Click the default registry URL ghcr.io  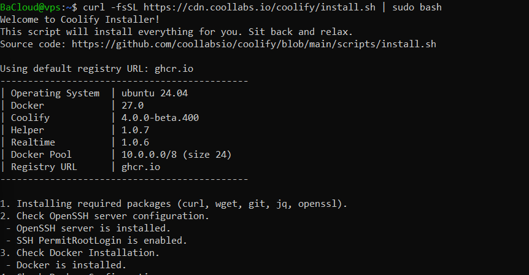click(x=174, y=69)
